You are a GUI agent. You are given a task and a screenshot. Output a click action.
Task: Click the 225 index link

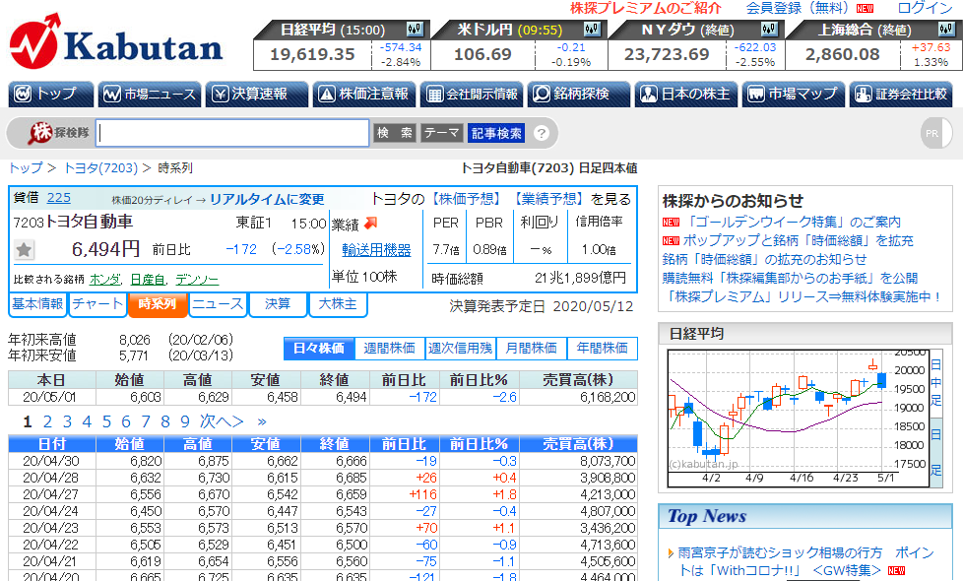pyautogui.click(x=59, y=198)
